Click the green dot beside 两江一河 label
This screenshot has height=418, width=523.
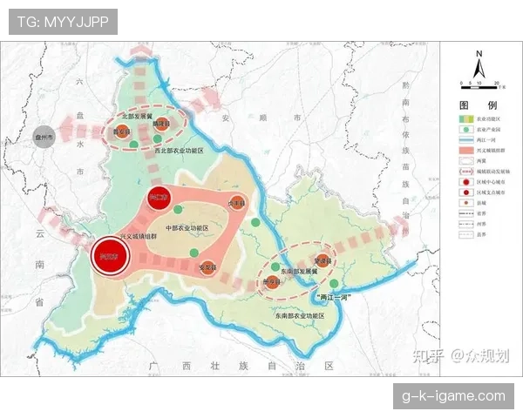tap(334, 284)
